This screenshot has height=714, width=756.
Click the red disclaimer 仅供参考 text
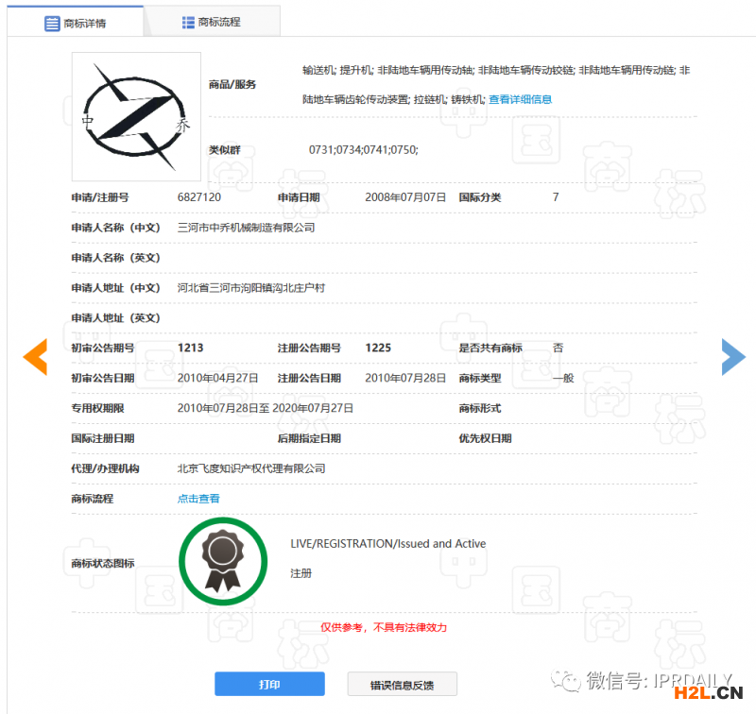(x=383, y=627)
